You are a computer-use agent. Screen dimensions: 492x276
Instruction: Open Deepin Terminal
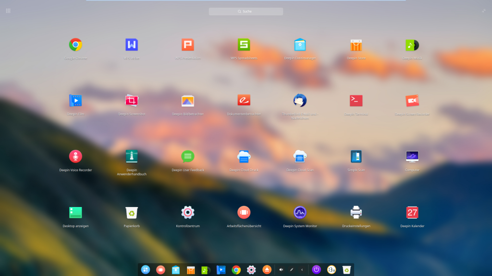click(356, 101)
